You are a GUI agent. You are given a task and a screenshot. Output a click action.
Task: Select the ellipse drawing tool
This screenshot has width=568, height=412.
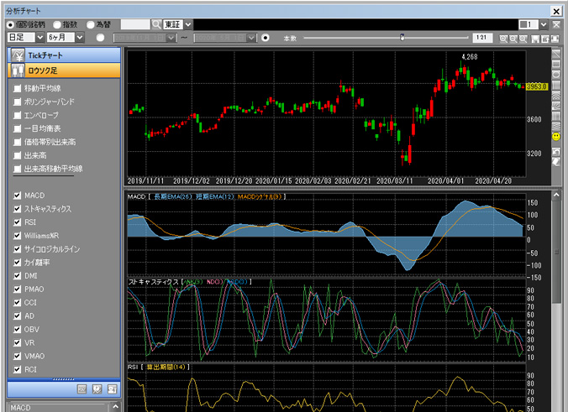[x=555, y=75]
